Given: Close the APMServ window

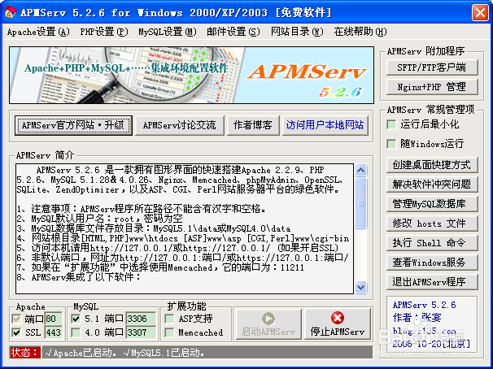Looking at the screenshot, I should click(480, 13).
